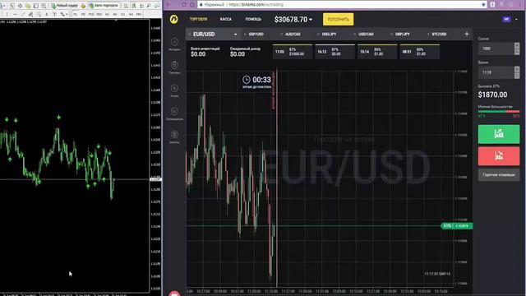Reload the browser page
The image size is (526, 296).
pos(184,4)
